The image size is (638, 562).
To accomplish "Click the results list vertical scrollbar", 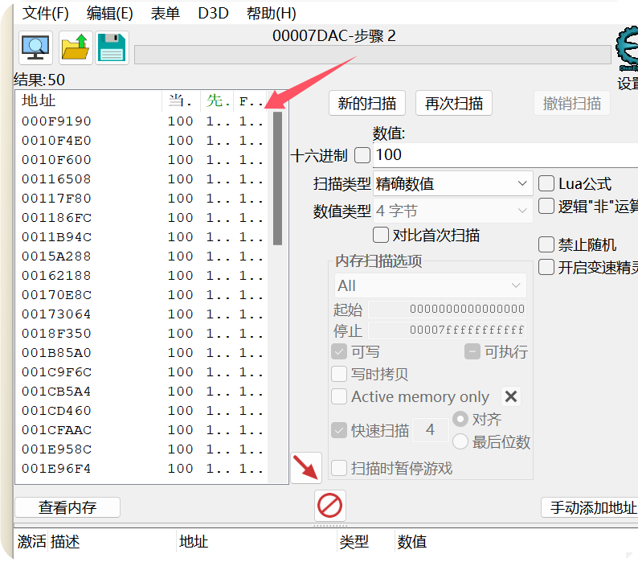I will (277, 177).
